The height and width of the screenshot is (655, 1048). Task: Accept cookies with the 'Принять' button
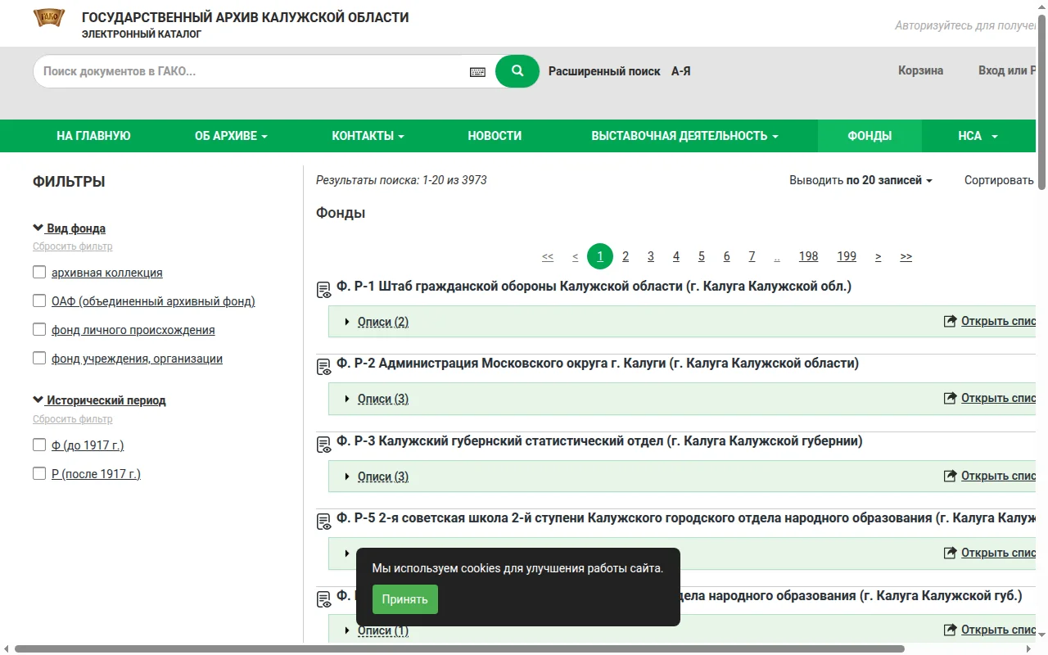coord(405,599)
